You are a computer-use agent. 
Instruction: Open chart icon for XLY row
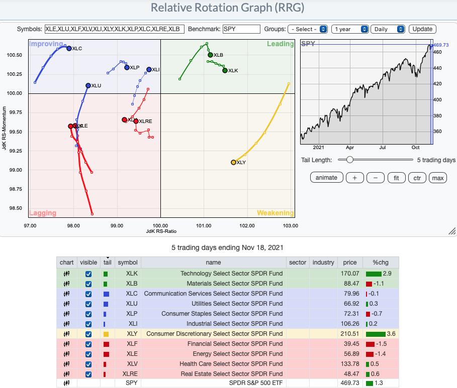(66, 334)
